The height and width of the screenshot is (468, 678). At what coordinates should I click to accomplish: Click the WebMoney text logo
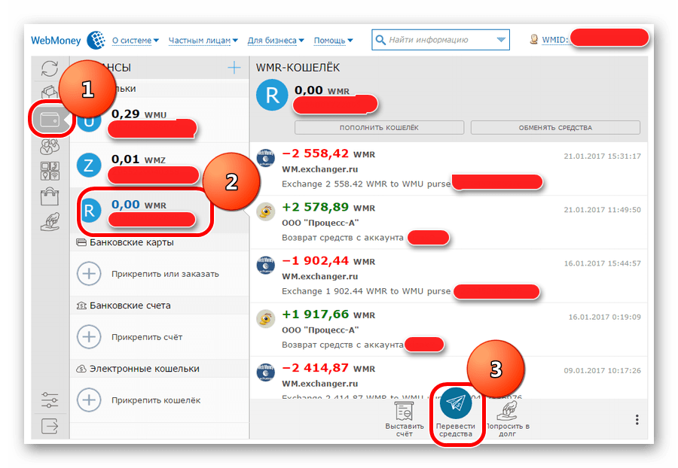tap(56, 41)
